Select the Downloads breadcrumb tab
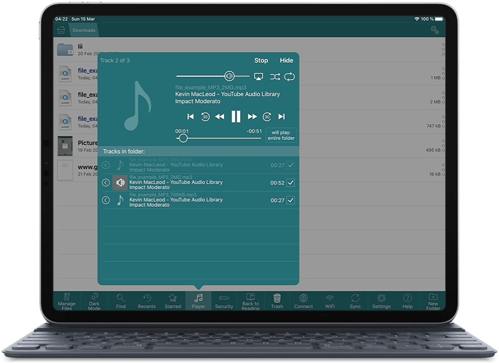Viewport: 499px width, 363px height. (x=84, y=31)
